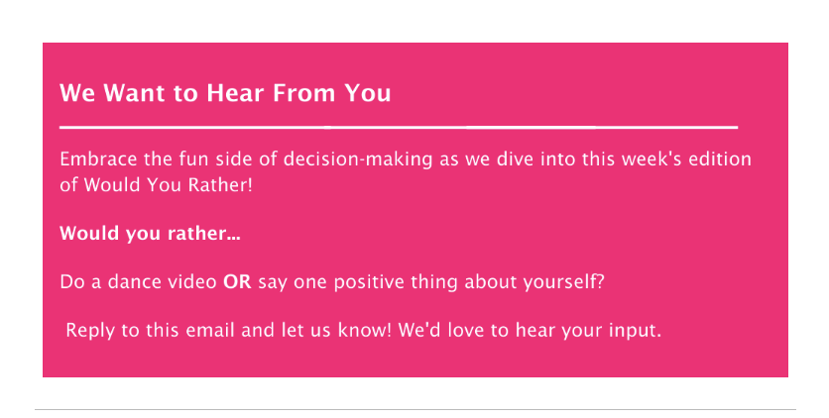The image size is (829, 418).
Task: Click the 'Do a dance video' text
Action: pyautogui.click(x=138, y=282)
